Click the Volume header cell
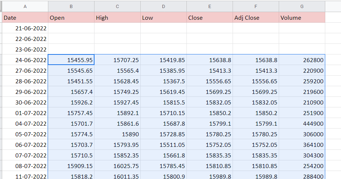 pos(302,18)
